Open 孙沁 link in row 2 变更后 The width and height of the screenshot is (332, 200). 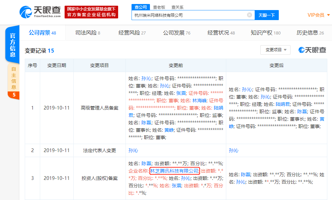click(234, 150)
